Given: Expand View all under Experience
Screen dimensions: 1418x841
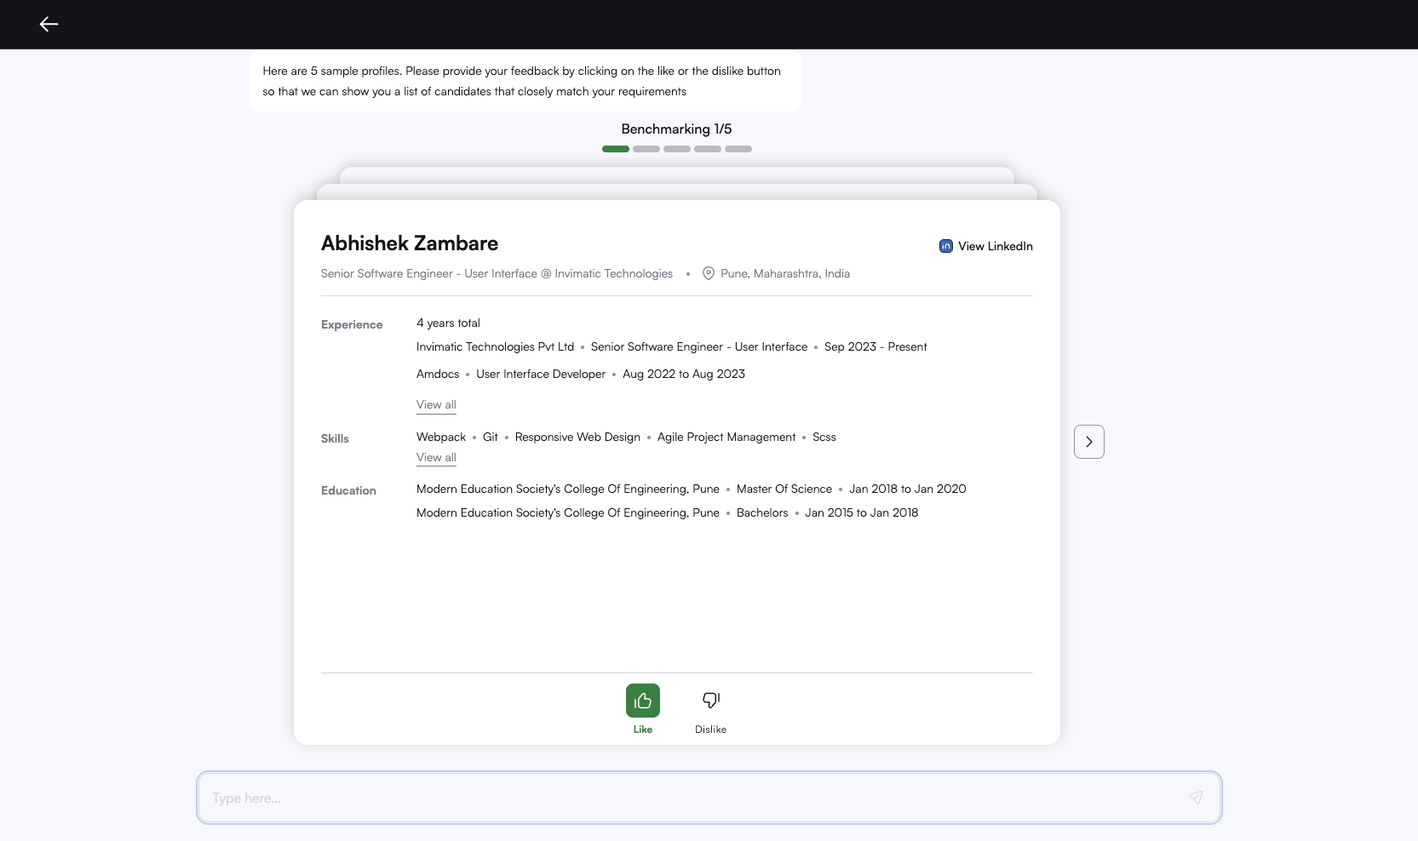Looking at the screenshot, I should click(436, 405).
